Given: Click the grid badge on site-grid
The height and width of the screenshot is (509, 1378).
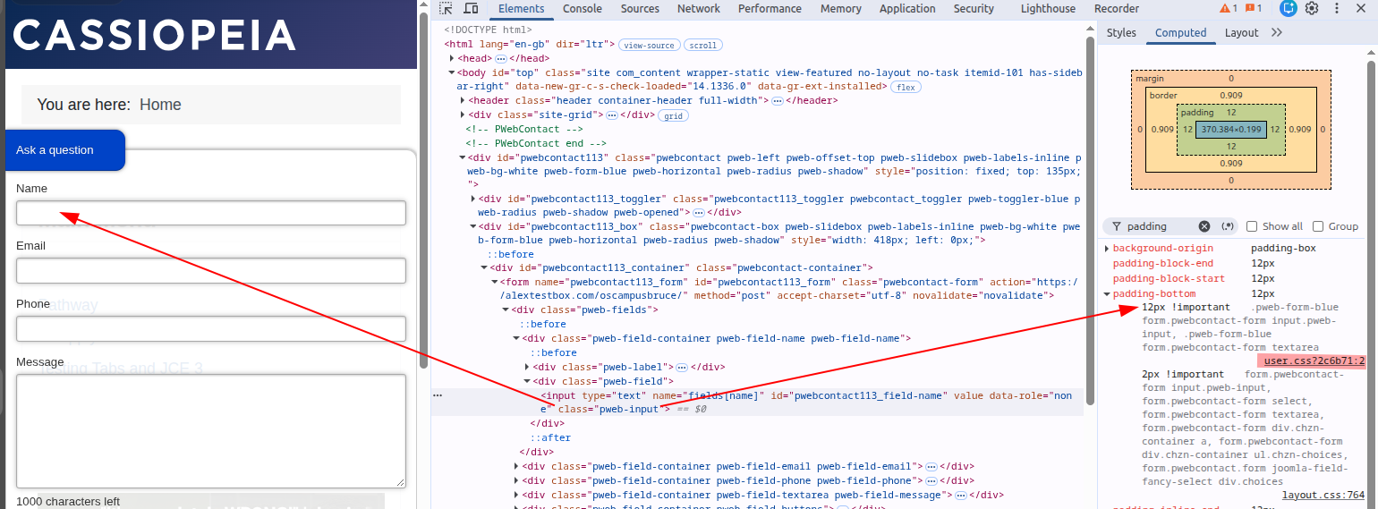Looking at the screenshot, I should tap(672, 115).
